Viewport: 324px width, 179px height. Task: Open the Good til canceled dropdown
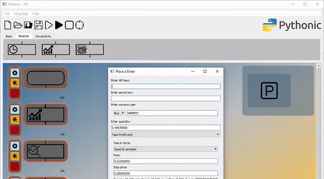point(165,149)
